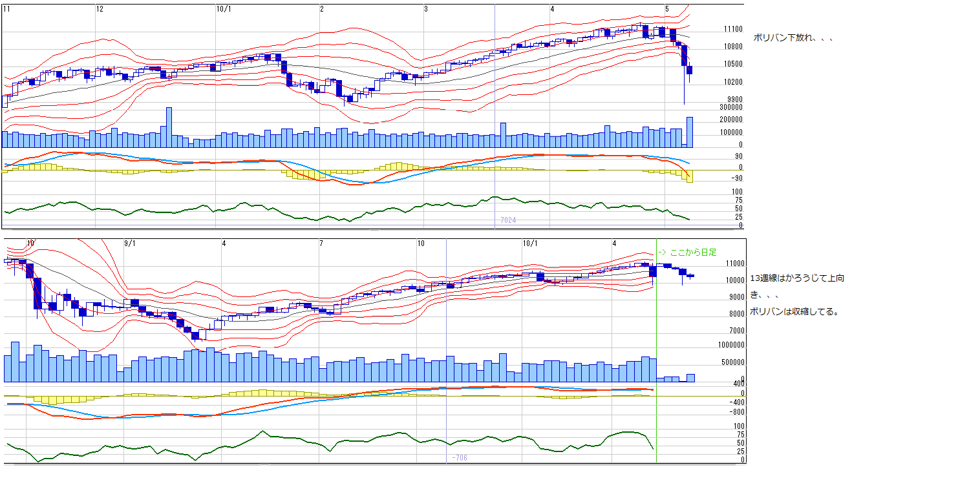Image resolution: width=980 pixels, height=496 pixels.
Task: Click the '7024' cursor value label
Action: [508, 221]
